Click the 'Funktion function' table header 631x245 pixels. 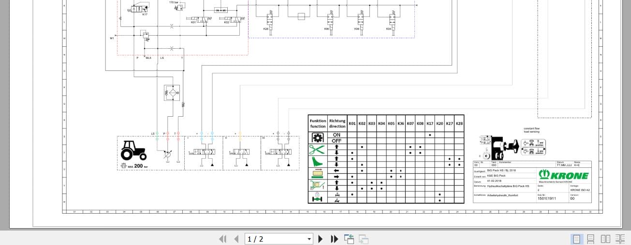318,123
